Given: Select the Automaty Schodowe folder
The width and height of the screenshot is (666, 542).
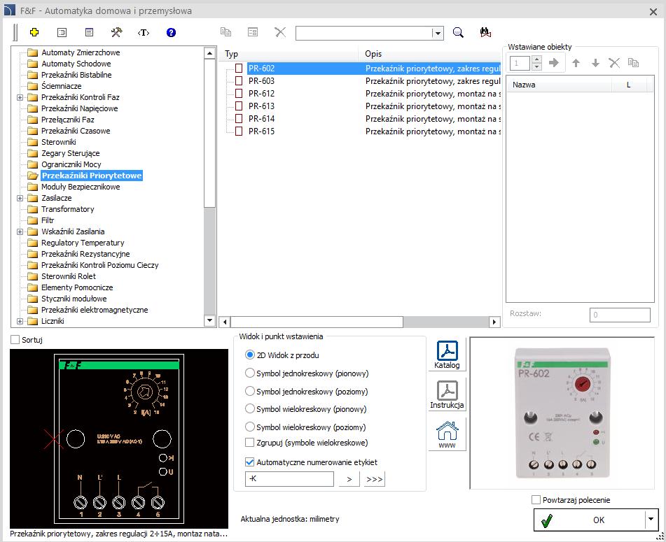Looking at the screenshot, I should [x=76, y=64].
